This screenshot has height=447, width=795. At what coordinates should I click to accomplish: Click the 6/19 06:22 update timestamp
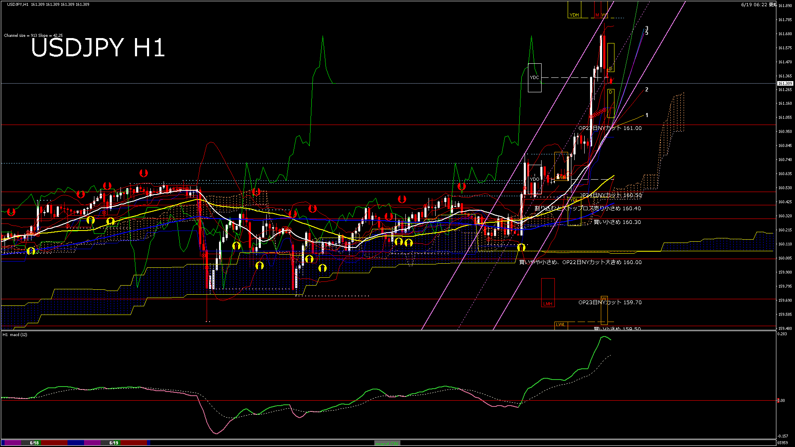(759, 5)
